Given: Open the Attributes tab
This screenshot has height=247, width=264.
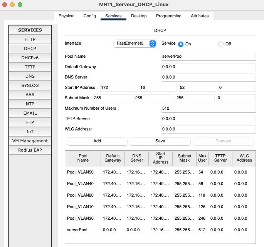Looking at the screenshot, I should click(x=200, y=16).
